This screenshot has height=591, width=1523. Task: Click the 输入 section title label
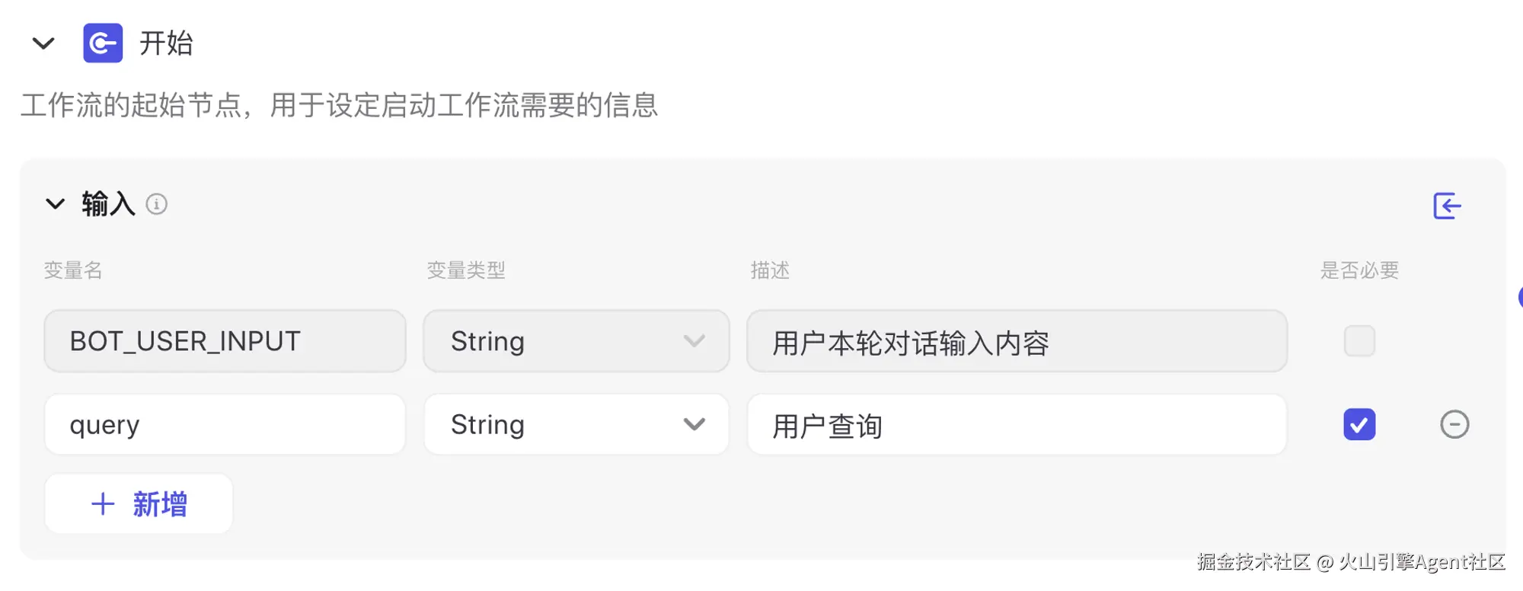click(108, 204)
